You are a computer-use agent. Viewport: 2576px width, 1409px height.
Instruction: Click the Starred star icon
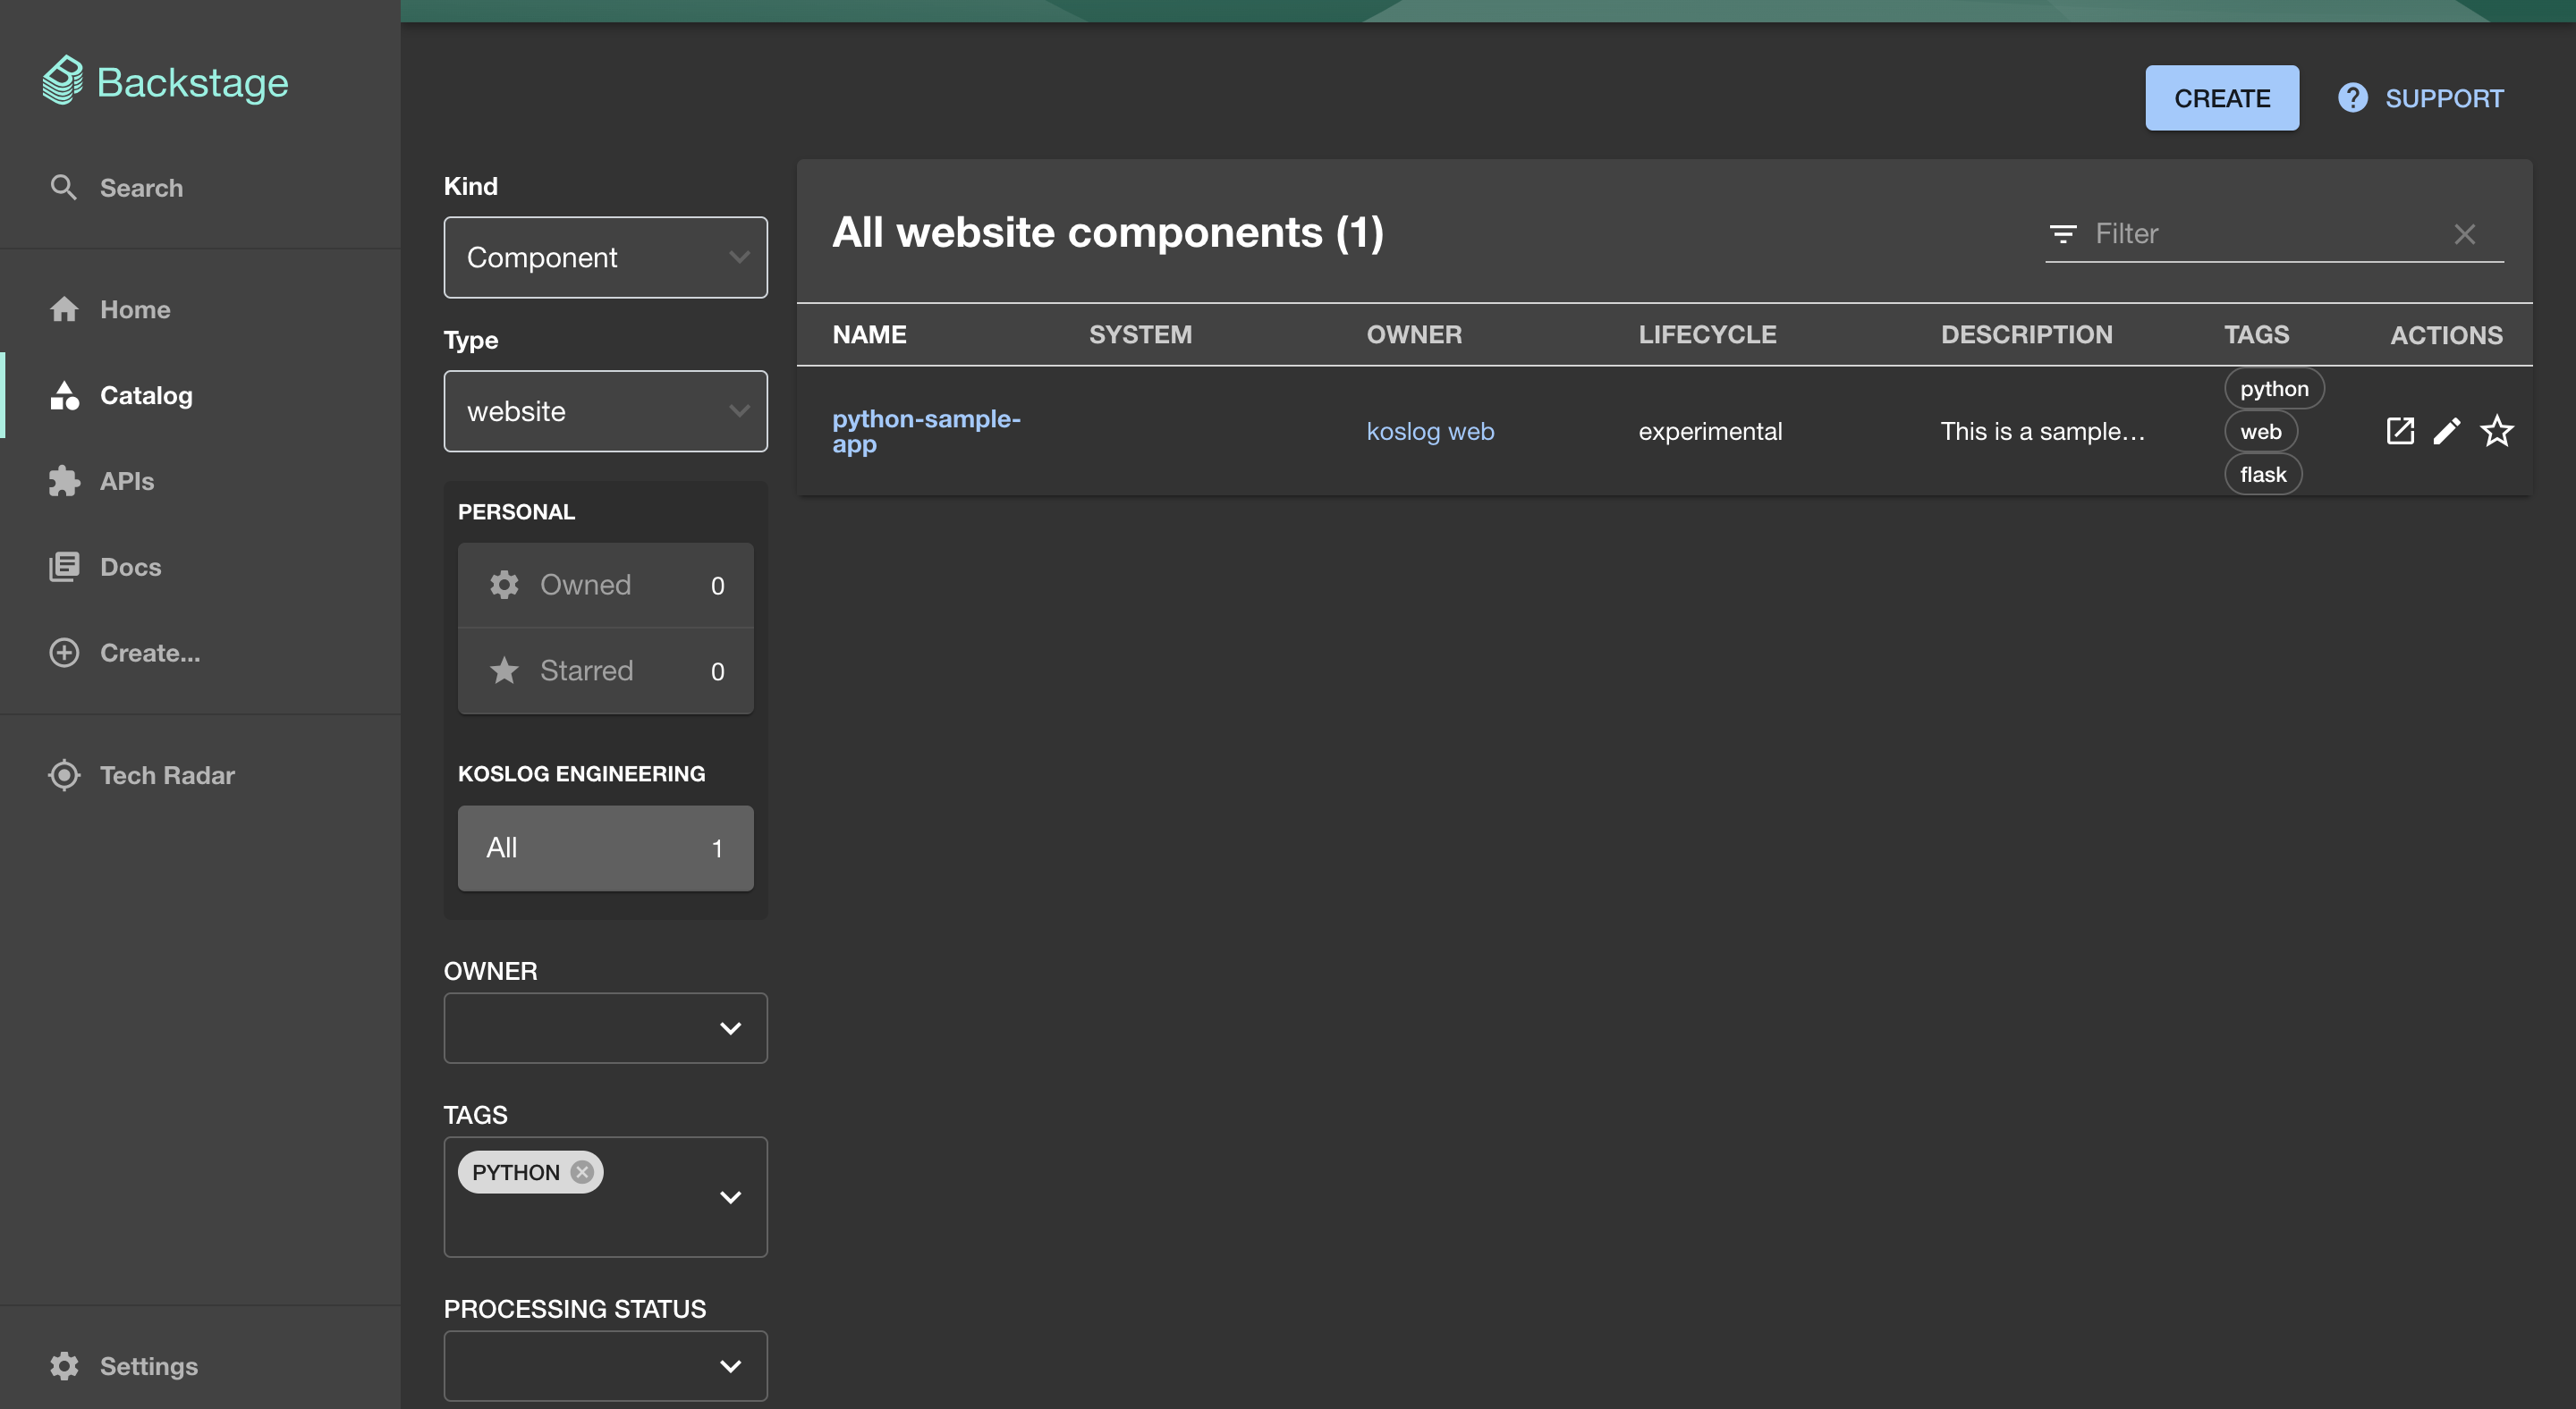point(504,671)
